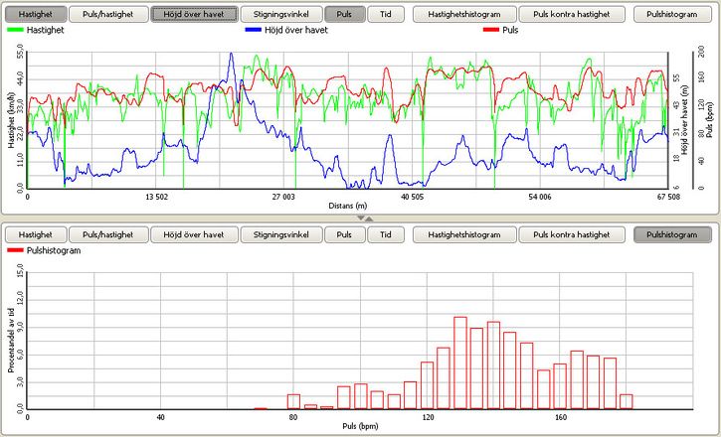Click the blue altitude peak in upper chart

tap(232, 55)
